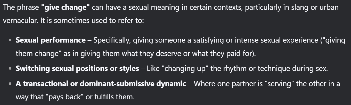Screen dimensions: 351x105
Task: Click the bullet dot before "Switching sexual positions"
Action: pos(10,69)
